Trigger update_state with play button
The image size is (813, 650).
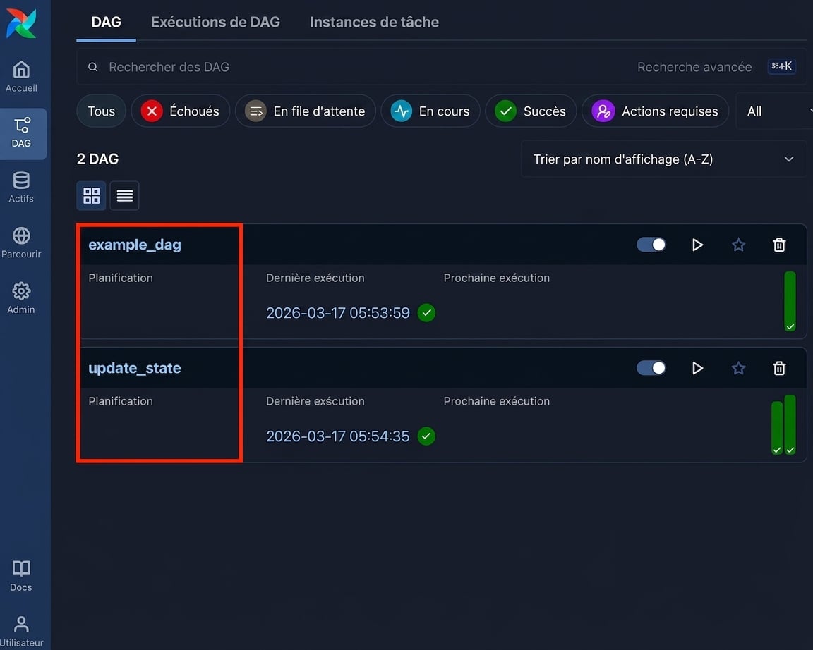click(x=697, y=368)
